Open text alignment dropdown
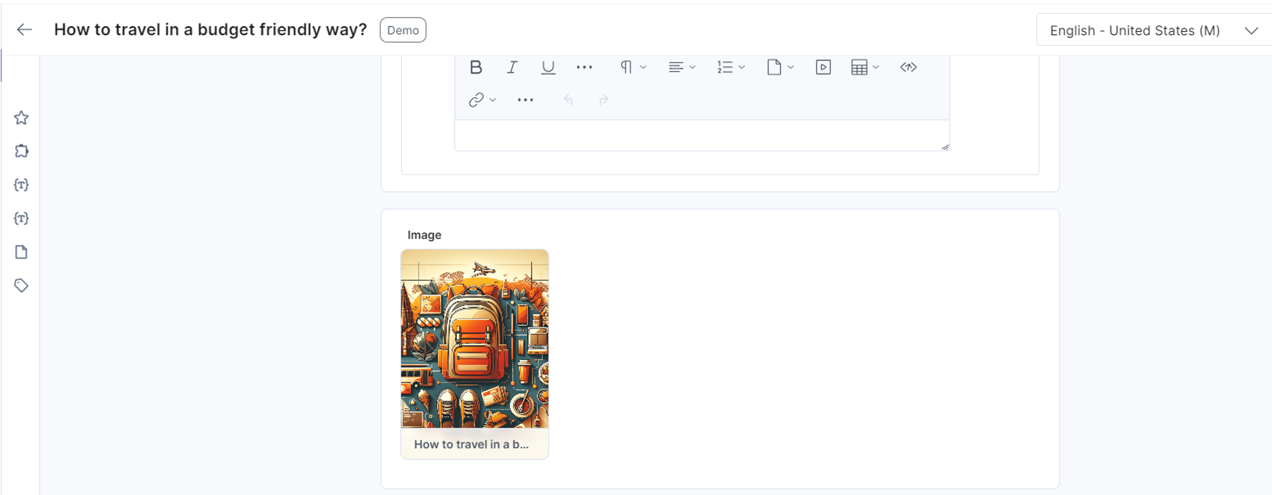The width and height of the screenshot is (1272, 495). click(682, 67)
